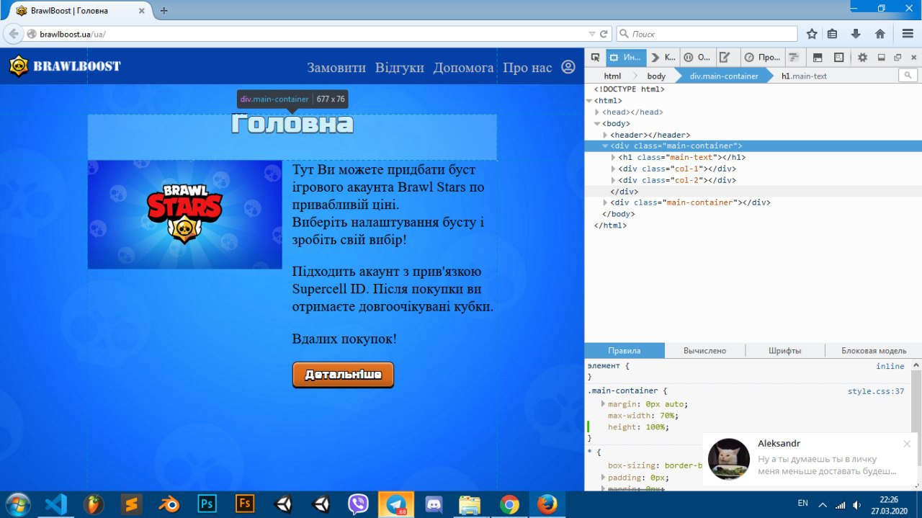Open Viber from taskbar
Viewport: 922px width, 518px height.
tap(358, 504)
